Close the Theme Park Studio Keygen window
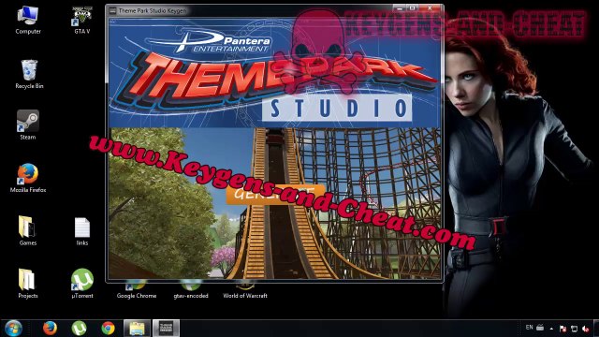Screen dimensions: 599x337 tap(431, 8)
